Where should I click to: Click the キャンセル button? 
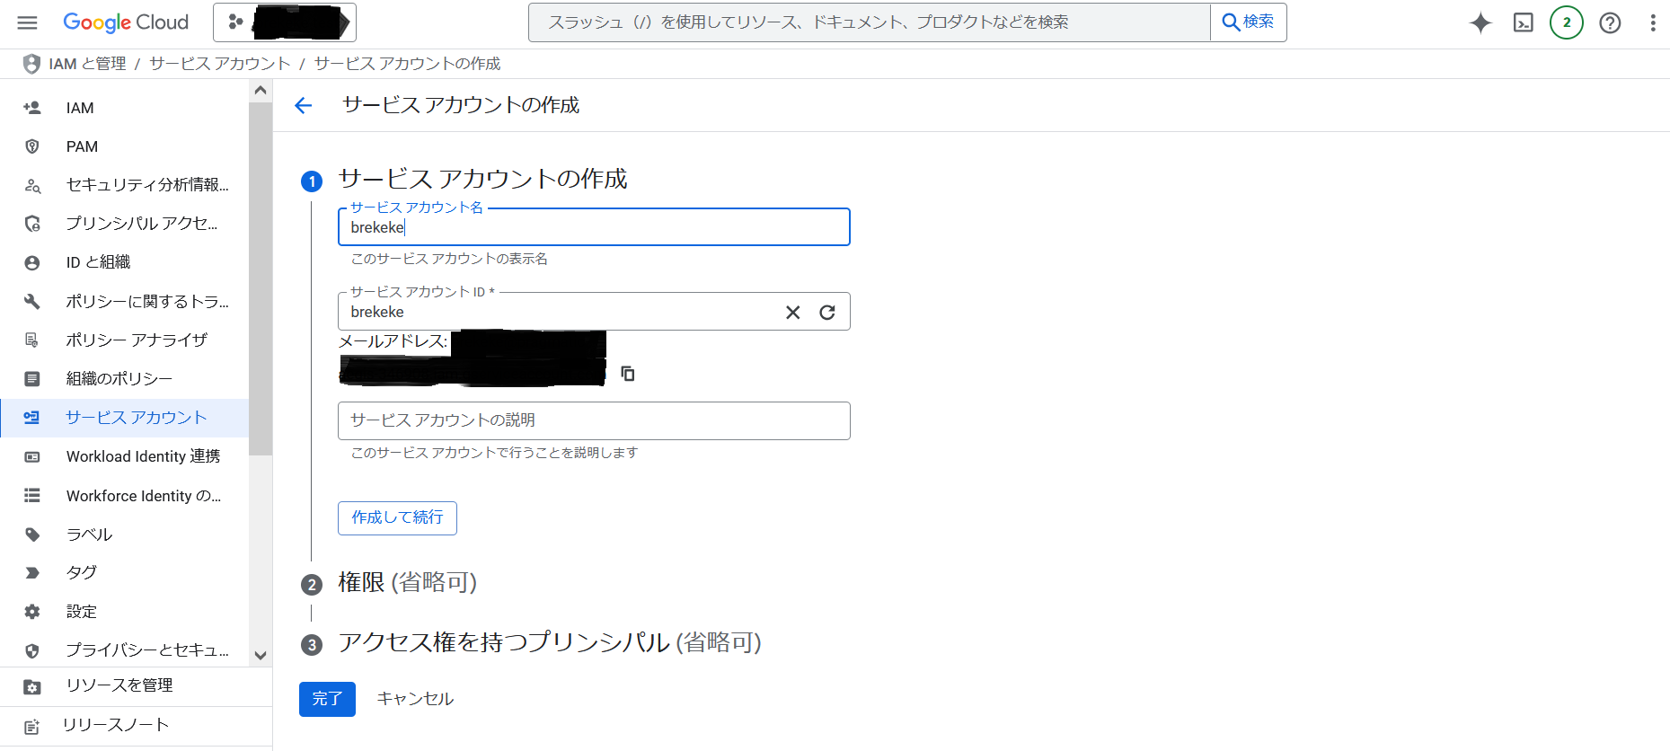pyautogui.click(x=415, y=699)
